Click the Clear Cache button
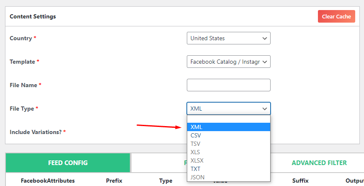The height and width of the screenshot is (186, 364). [x=336, y=16]
